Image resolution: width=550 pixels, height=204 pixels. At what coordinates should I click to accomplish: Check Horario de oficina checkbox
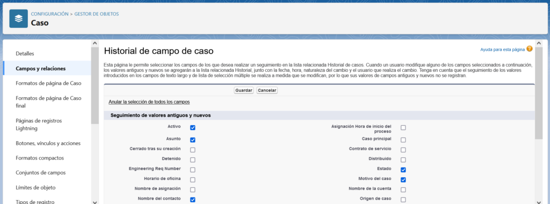193,180
